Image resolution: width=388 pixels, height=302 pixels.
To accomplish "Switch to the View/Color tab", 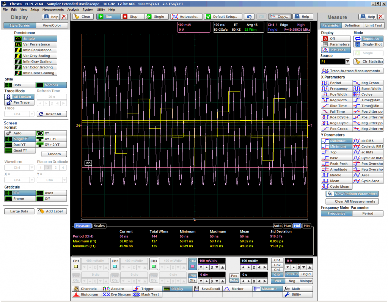I will pyautogui.click(x=52, y=25).
